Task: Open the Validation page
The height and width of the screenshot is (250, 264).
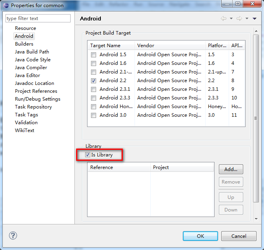Action: click(26, 123)
